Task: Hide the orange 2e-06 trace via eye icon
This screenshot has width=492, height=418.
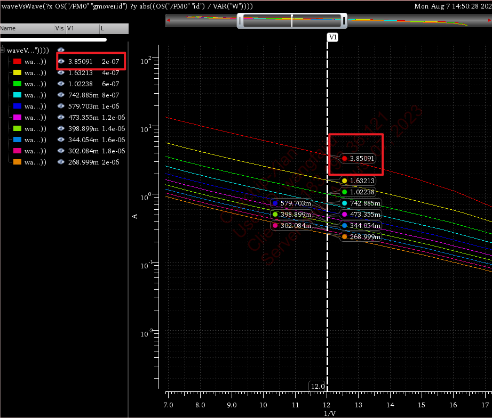Action: pos(61,162)
